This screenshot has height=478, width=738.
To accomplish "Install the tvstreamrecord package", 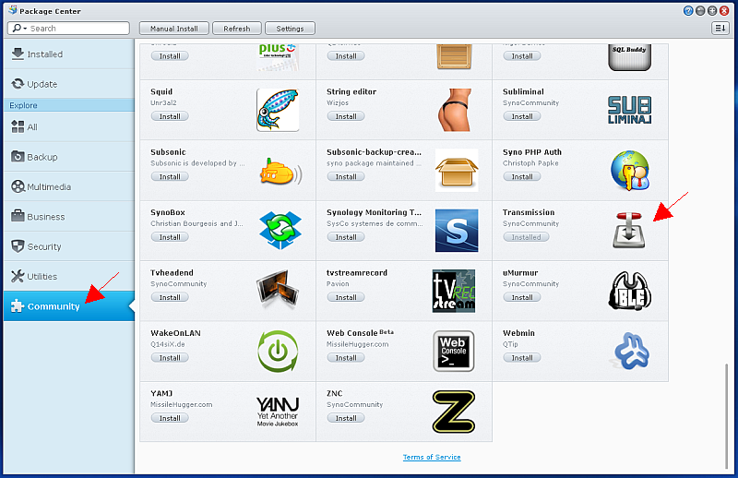I will (346, 297).
